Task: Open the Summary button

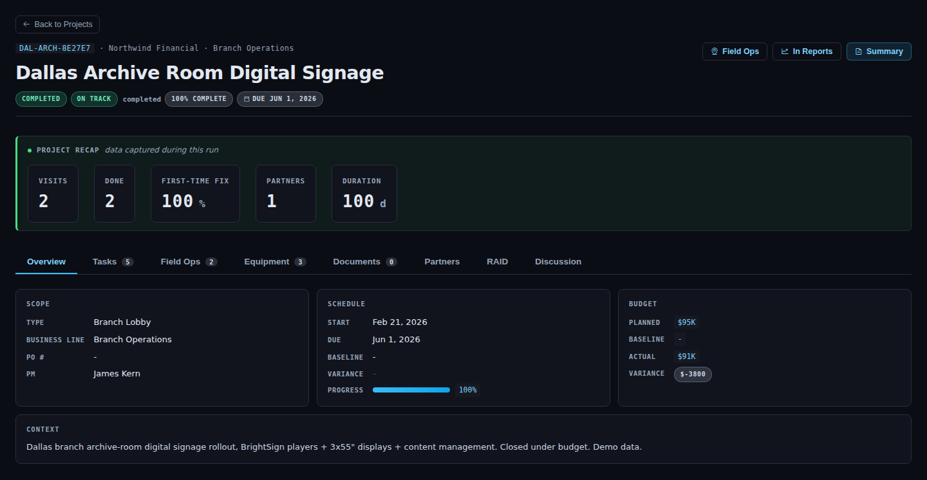Action: (x=879, y=51)
